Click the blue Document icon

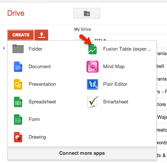pyautogui.click(x=18, y=67)
